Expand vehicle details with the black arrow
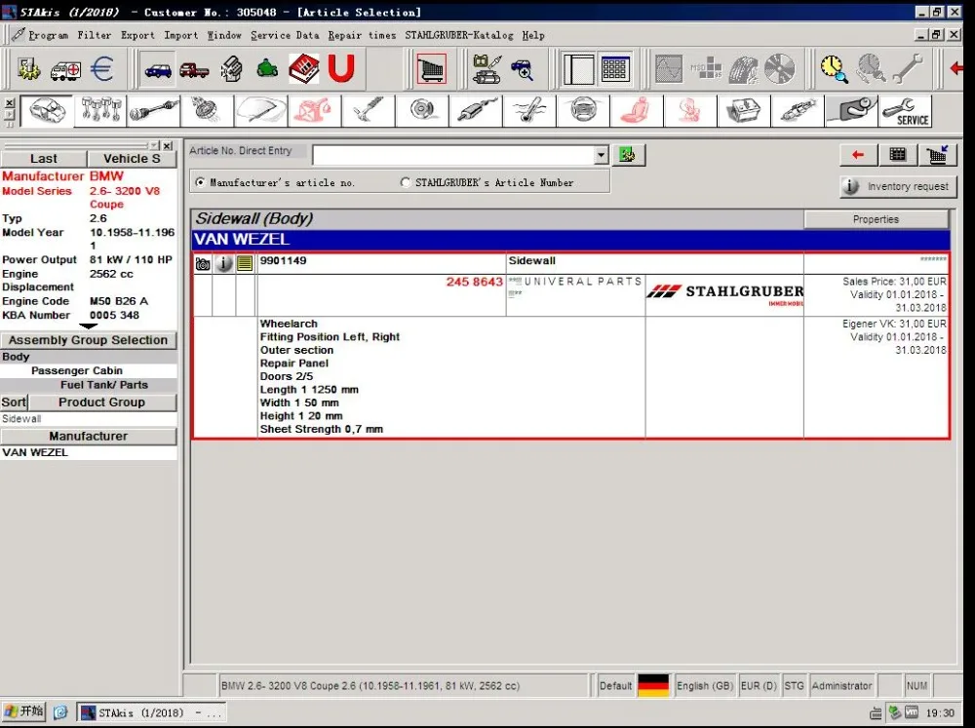 click(x=89, y=326)
